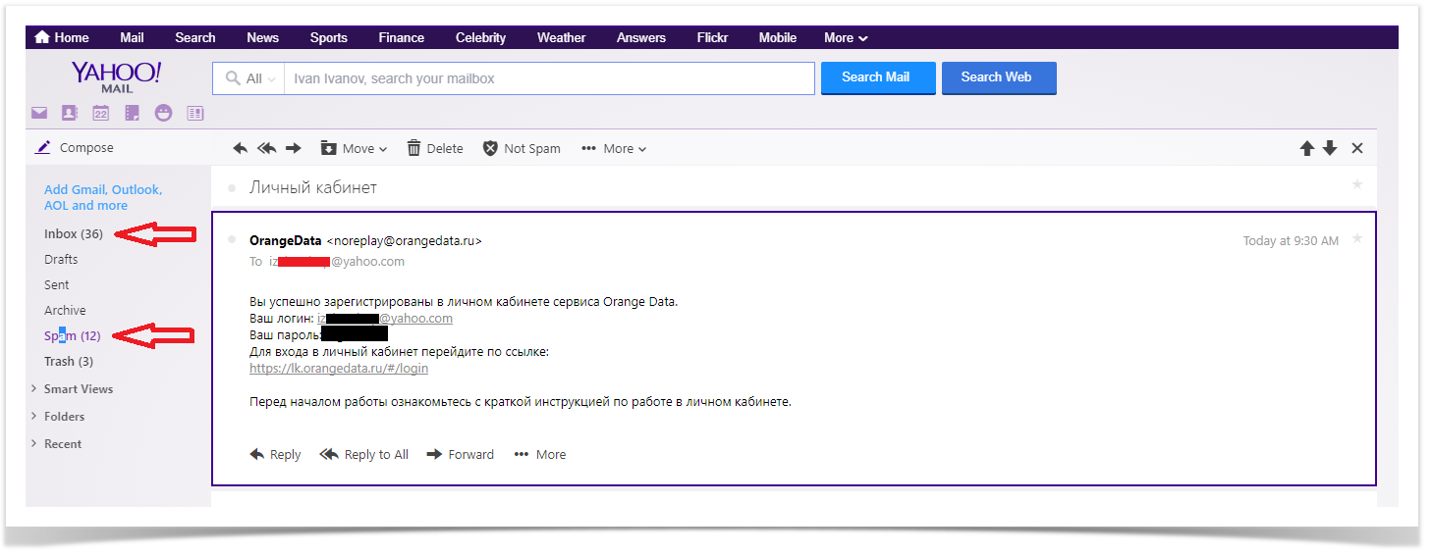Screen dimensions: 1432x555
Task: Star the OrangeData message at 9:30 AM
Action: [x=1357, y=239]
